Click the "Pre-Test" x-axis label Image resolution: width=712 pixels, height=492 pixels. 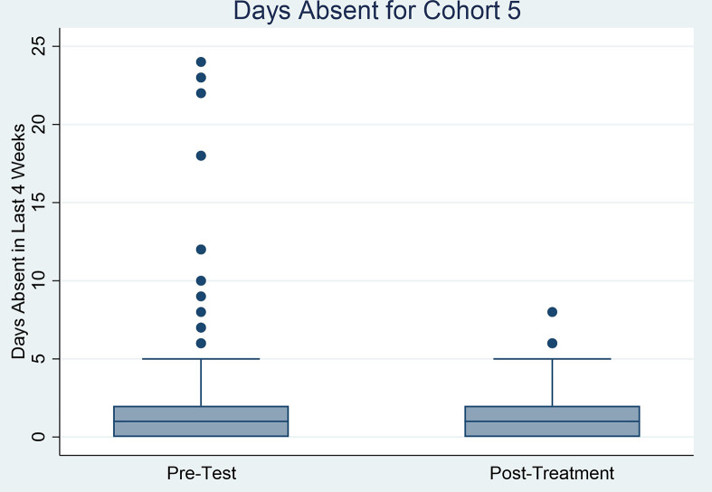point(201,473)
